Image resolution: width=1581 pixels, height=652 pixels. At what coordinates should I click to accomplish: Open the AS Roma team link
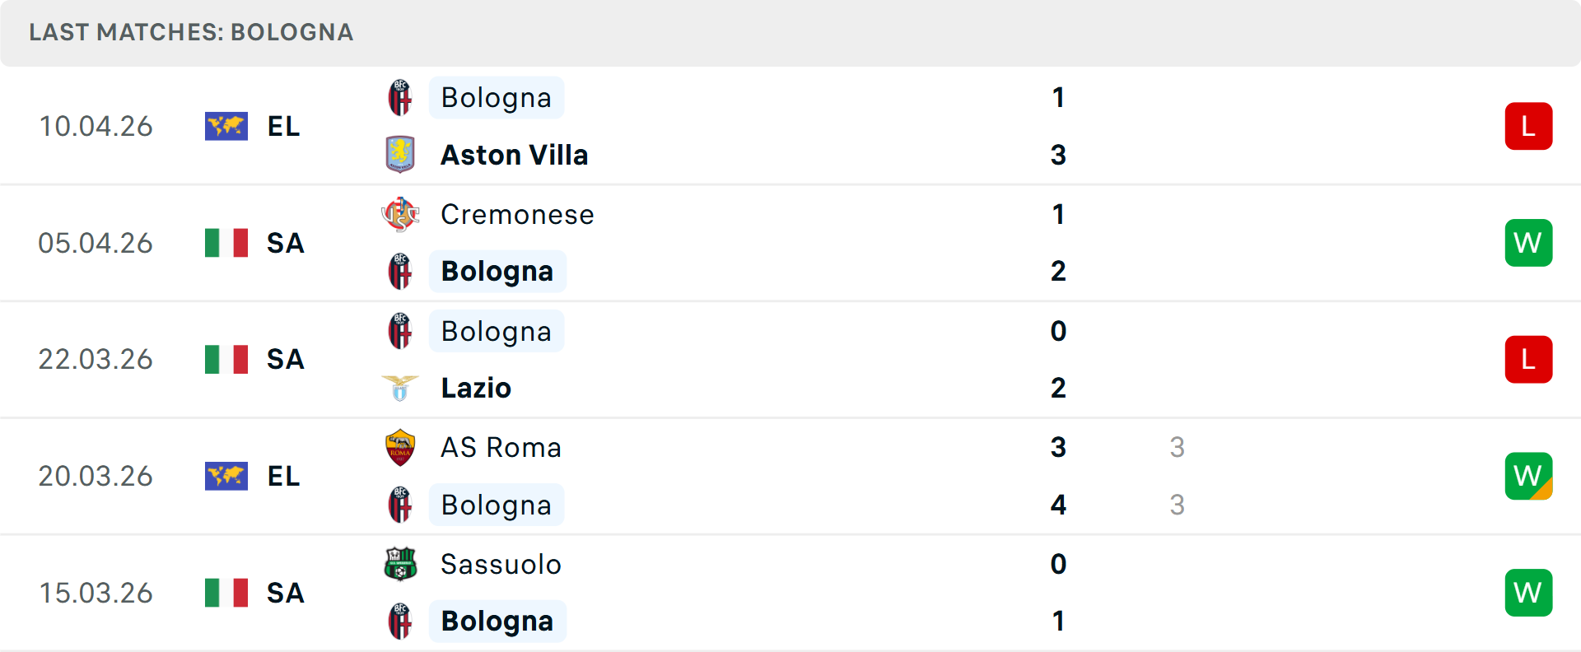pyautogui.click(x=501, y=448)
